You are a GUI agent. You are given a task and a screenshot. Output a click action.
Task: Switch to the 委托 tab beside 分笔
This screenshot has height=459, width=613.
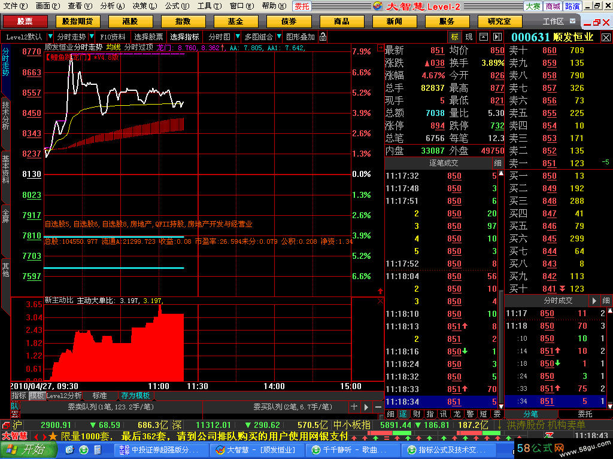click(x=585, y=414)
